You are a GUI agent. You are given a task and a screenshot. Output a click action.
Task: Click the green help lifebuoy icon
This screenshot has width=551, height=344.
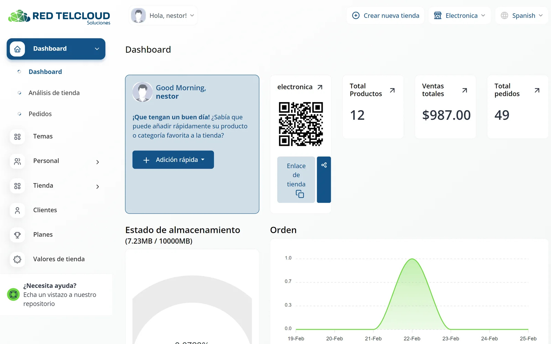point(13,294)
